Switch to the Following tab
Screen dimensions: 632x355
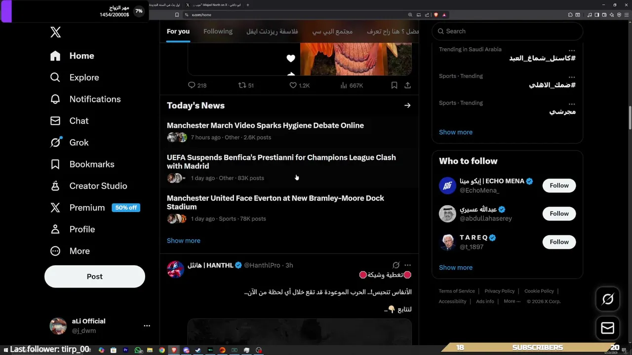[218, 31]
